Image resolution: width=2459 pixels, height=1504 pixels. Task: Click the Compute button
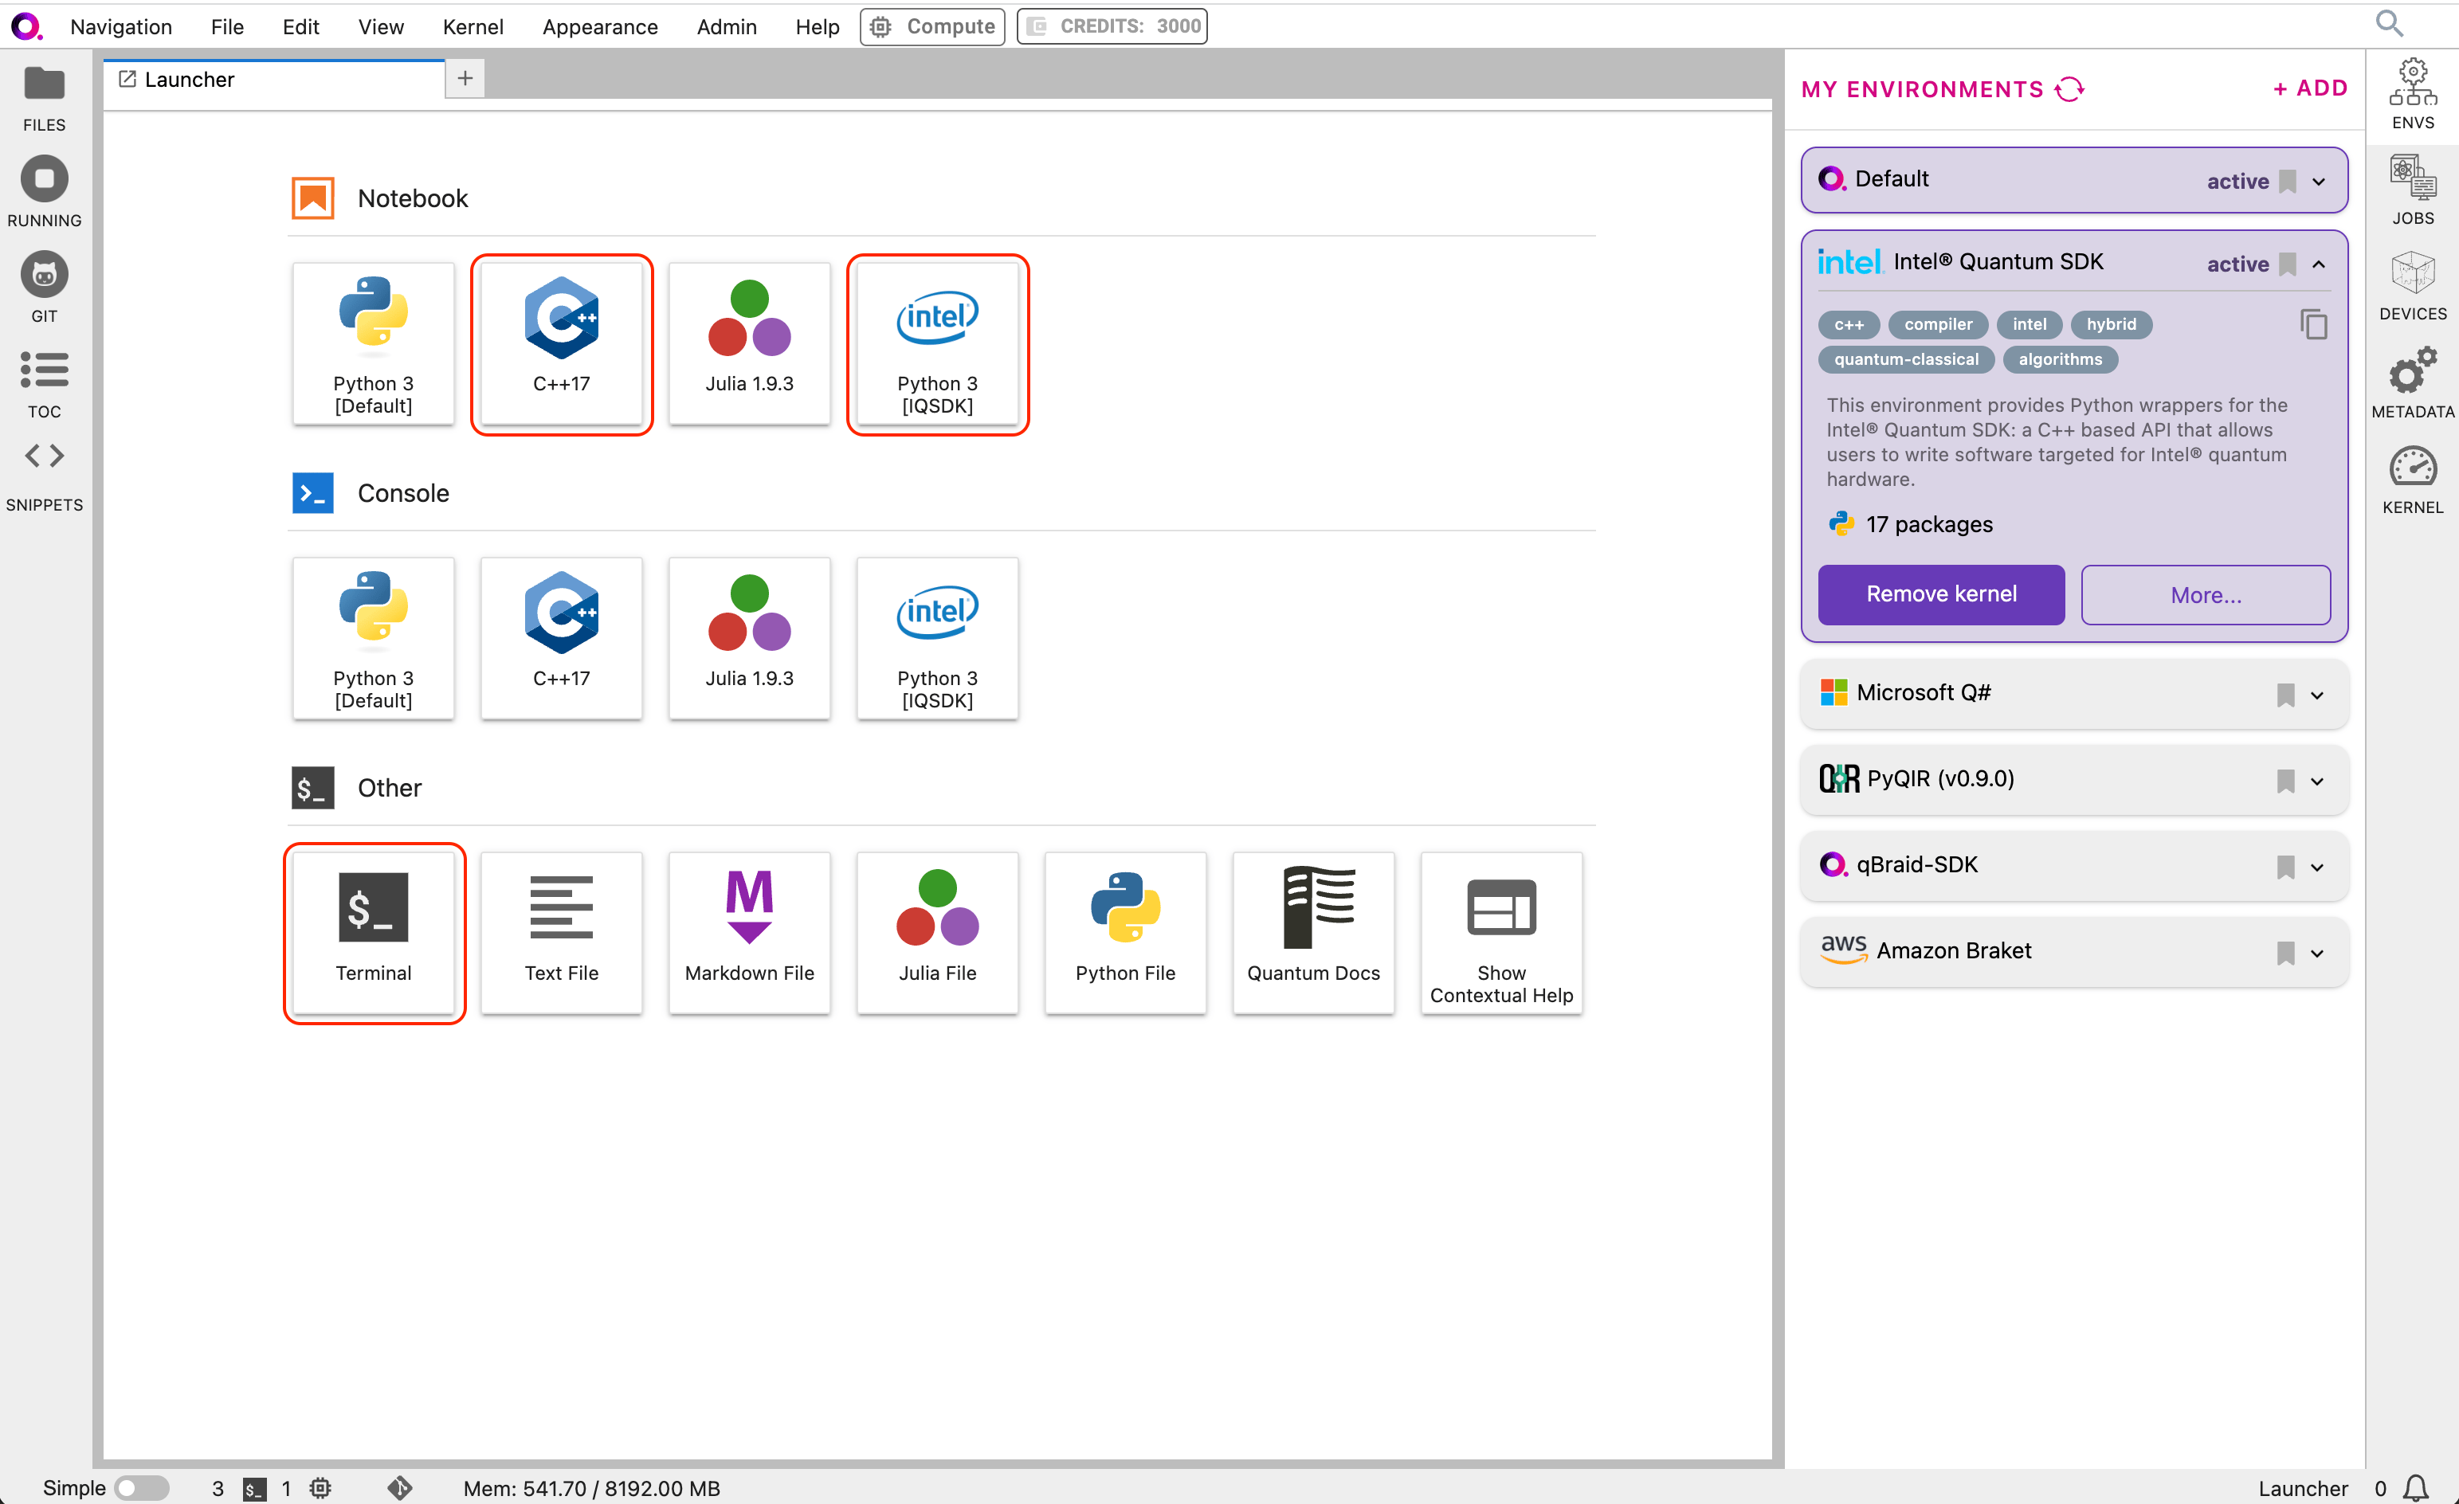point(932,26)
